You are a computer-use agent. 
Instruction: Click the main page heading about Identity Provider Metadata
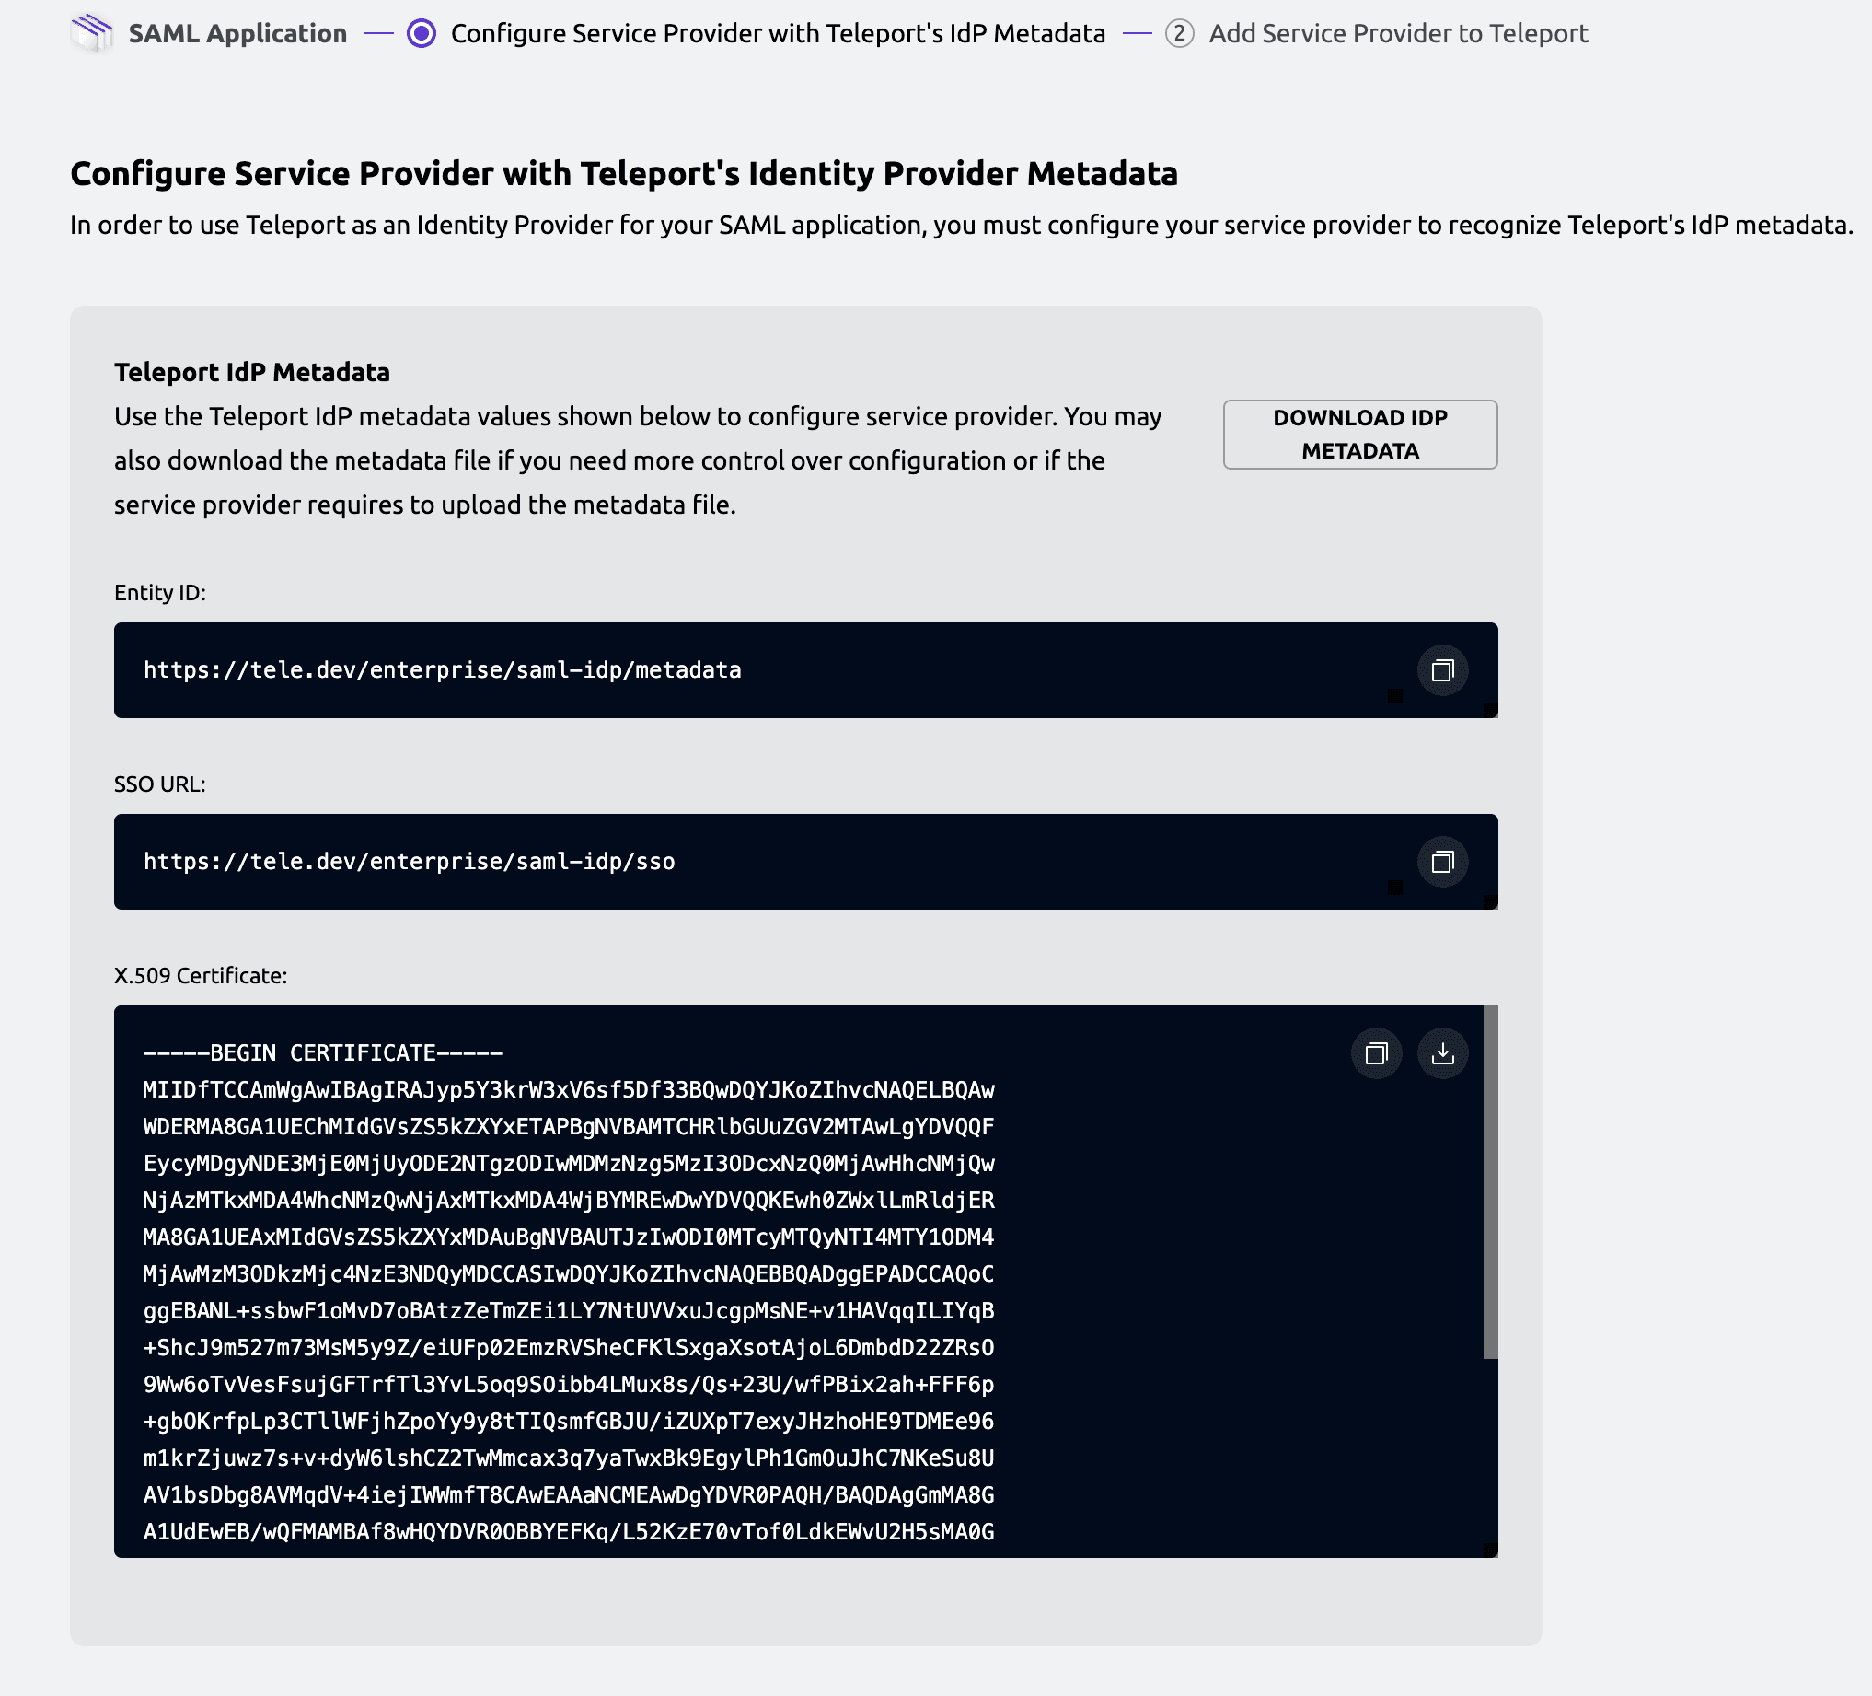(x=624, y=174)
